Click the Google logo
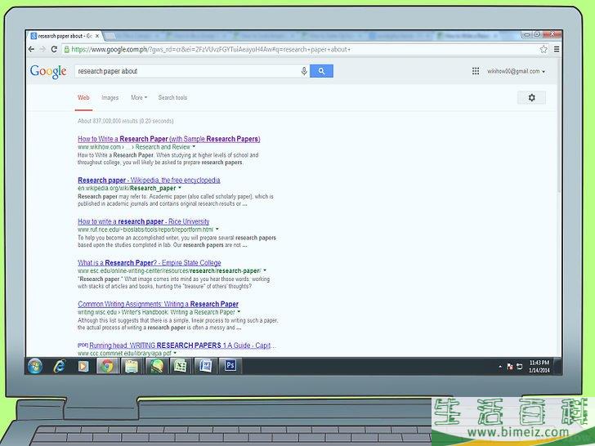Screen dimensions: 595x446 tap(48, 71)
